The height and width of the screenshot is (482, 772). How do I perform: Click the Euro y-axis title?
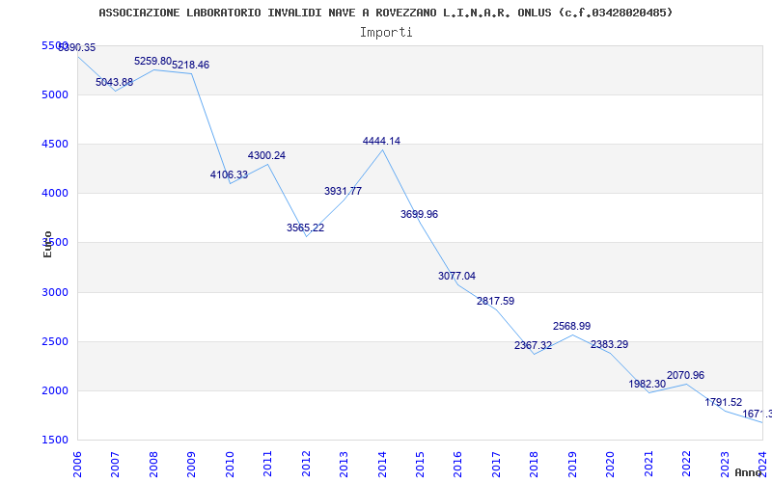[x=47, y=244]
